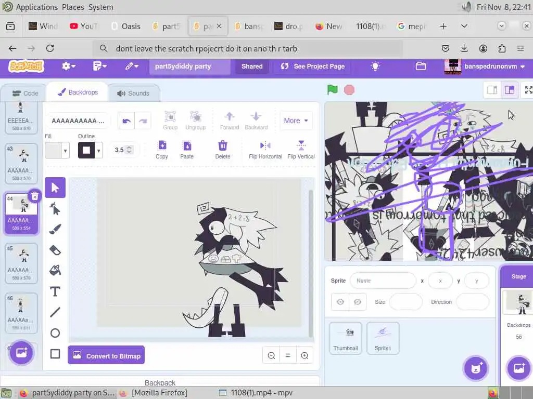Open the Settings gear menu
The height and width of the screenshot is (399, 533).
tap(68, 66)
